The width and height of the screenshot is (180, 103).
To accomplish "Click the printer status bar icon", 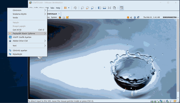I will [164, 101].
